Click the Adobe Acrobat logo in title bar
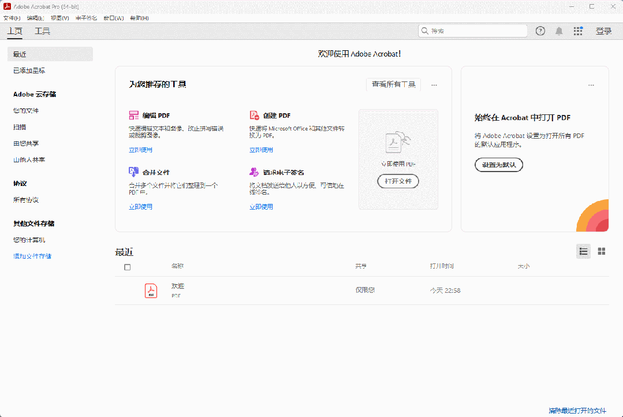The width and height of the screenshot is (623, 417). (7, 6)
